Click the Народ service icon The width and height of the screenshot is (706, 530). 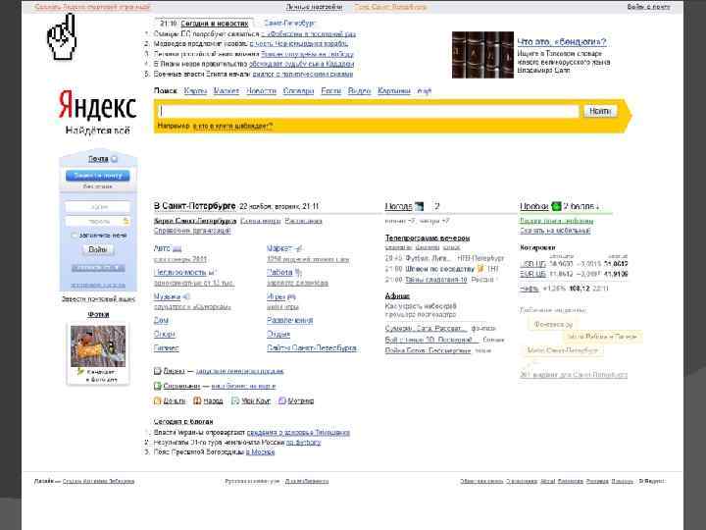pos(197,400)
